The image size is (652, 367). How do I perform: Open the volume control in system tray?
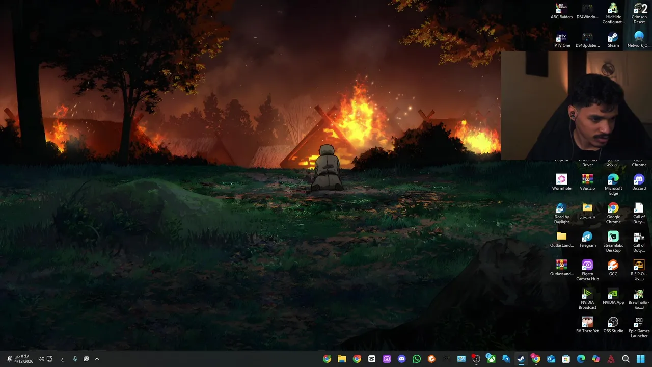[41, 359]
